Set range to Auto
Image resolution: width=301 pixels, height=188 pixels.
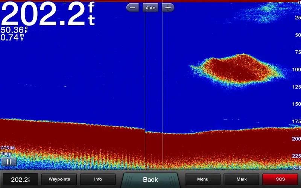click(150, 8)
